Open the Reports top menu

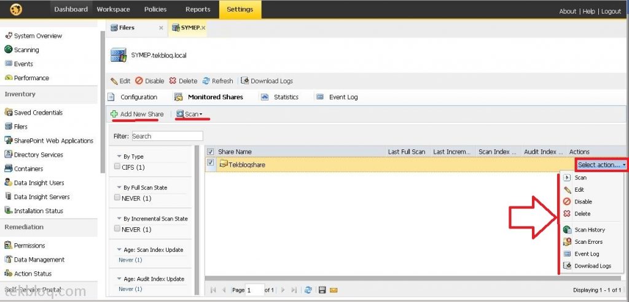198,9
